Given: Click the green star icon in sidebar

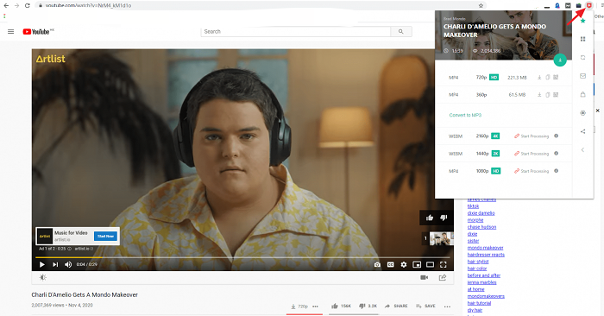Looking at the screenshot, I should [x=582, y=21].
